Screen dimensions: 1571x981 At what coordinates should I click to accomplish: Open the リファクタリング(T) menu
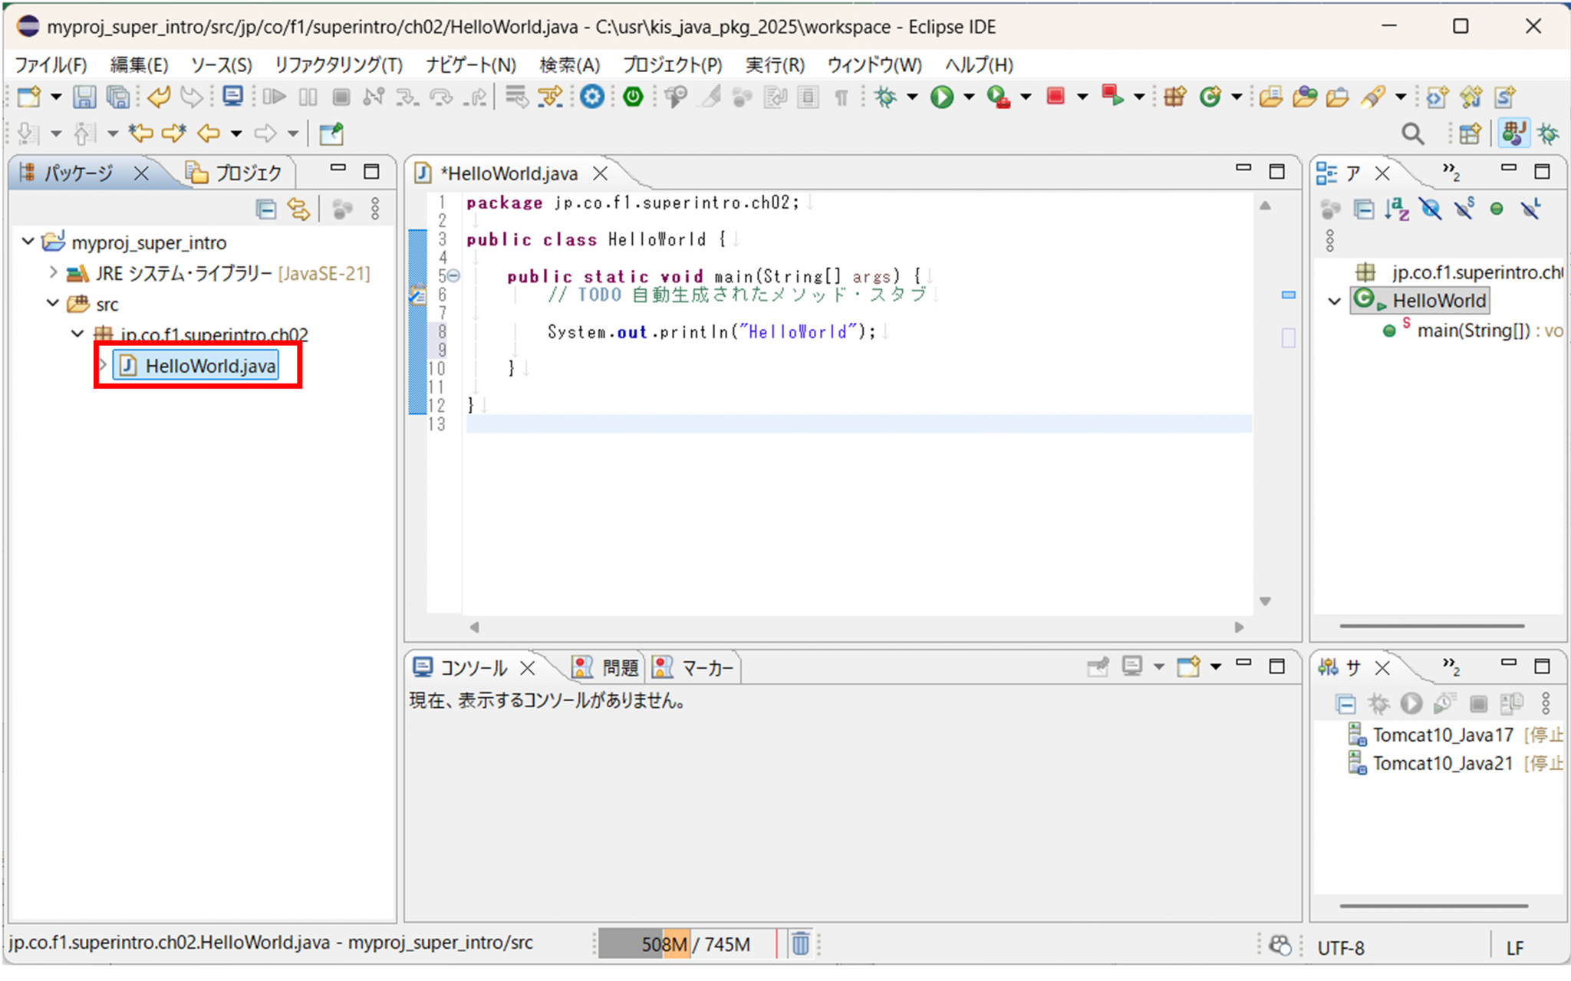[338, 65]
